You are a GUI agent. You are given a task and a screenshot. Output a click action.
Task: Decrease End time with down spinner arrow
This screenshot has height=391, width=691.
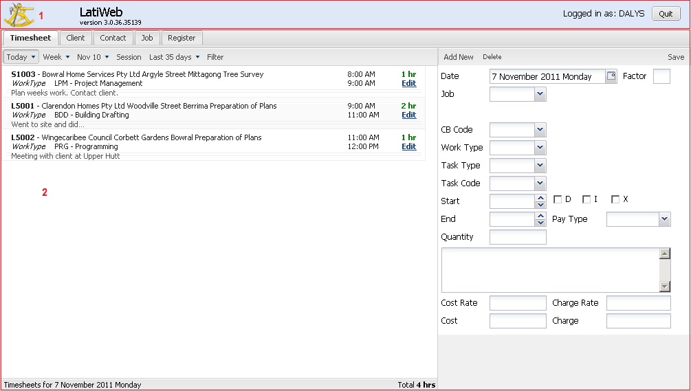click(540, 223)
